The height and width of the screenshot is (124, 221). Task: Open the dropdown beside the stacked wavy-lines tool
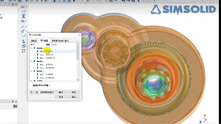[x=26, y=21]
